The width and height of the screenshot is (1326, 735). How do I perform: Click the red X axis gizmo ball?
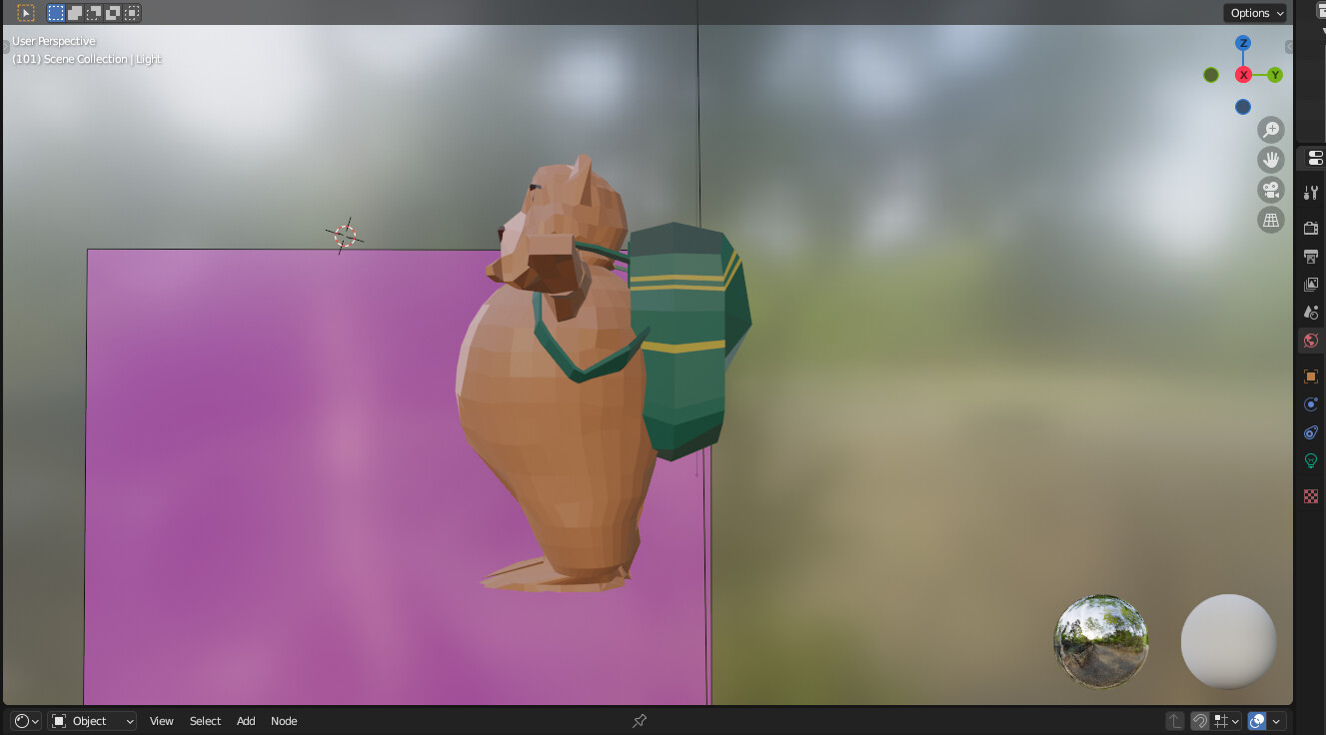click(x=1243, y=75)
